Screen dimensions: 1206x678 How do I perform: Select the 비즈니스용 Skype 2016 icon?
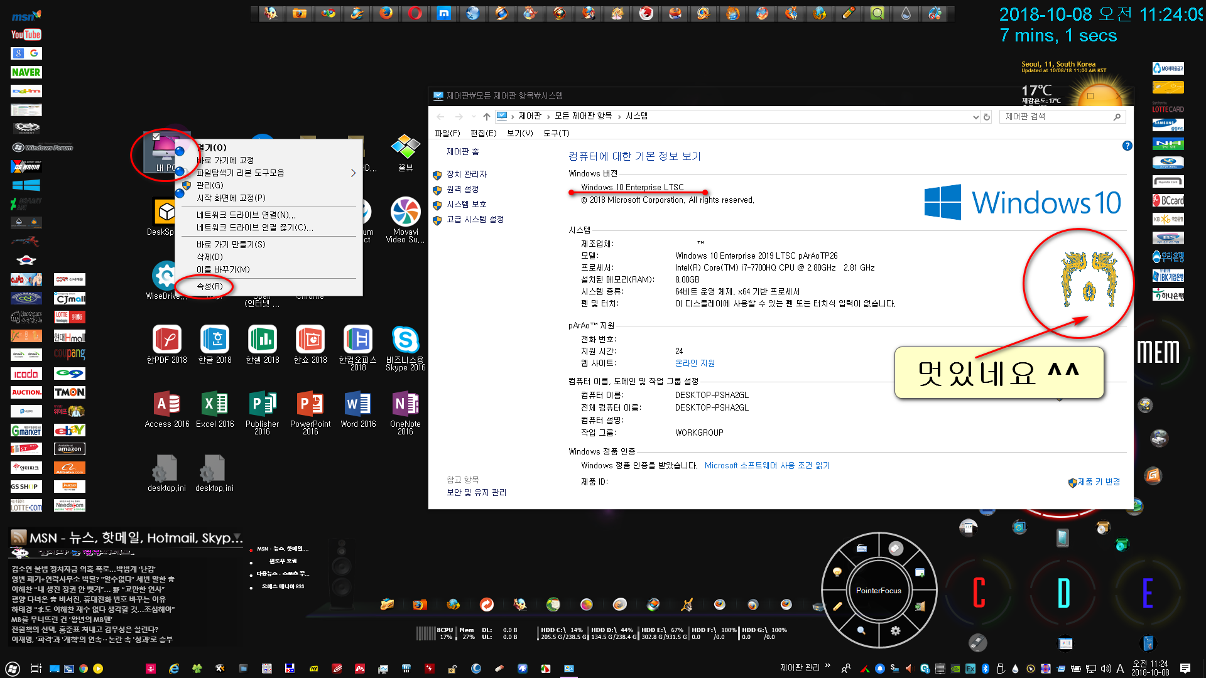click(x=406, y=348)
